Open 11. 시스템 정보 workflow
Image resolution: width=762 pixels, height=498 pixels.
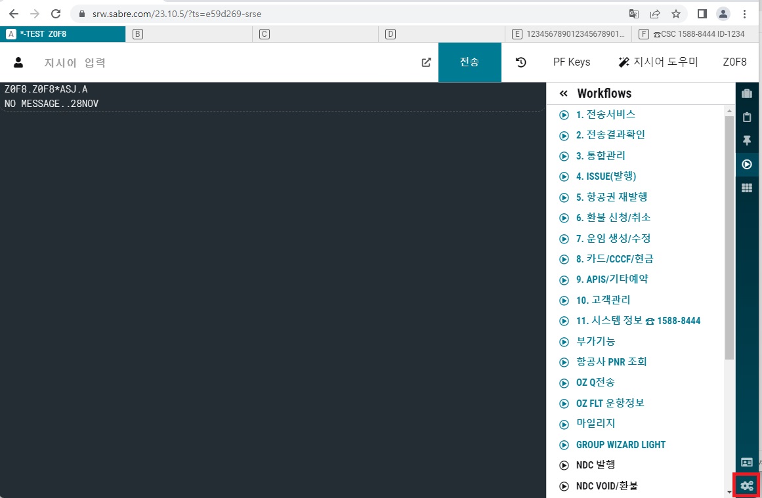pyautogui.click(x=638, y=321)
